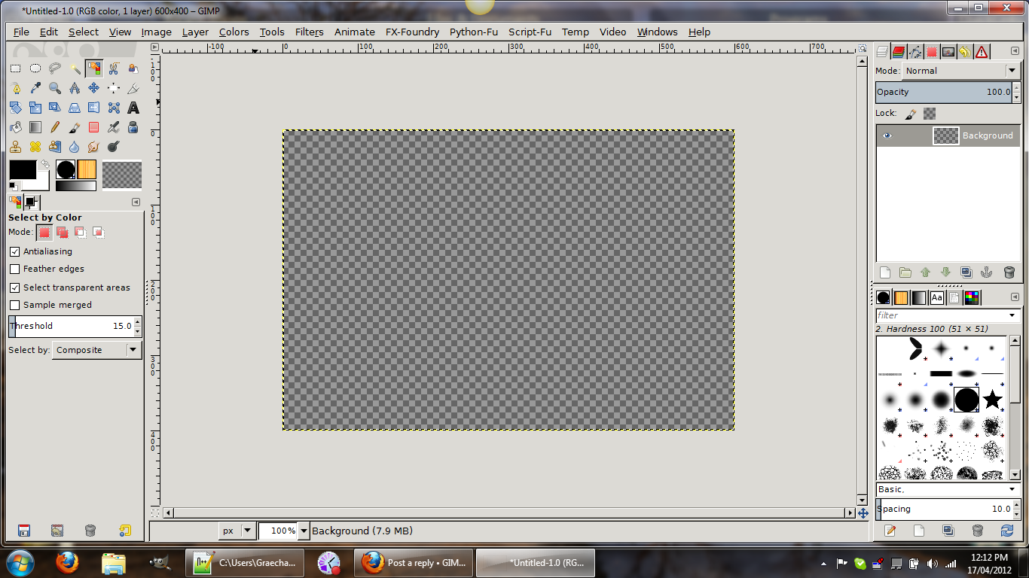Viewport: 1029px width, 578px height.
Task: Anchor the floating layer via anchor icon
Action: pyautogui.click(x=988, y=272)
